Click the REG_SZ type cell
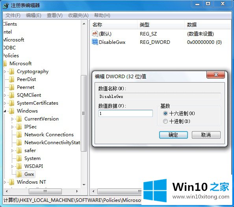Image resolution: width=234 pixels, height=207 pixels. click(149, 34)
